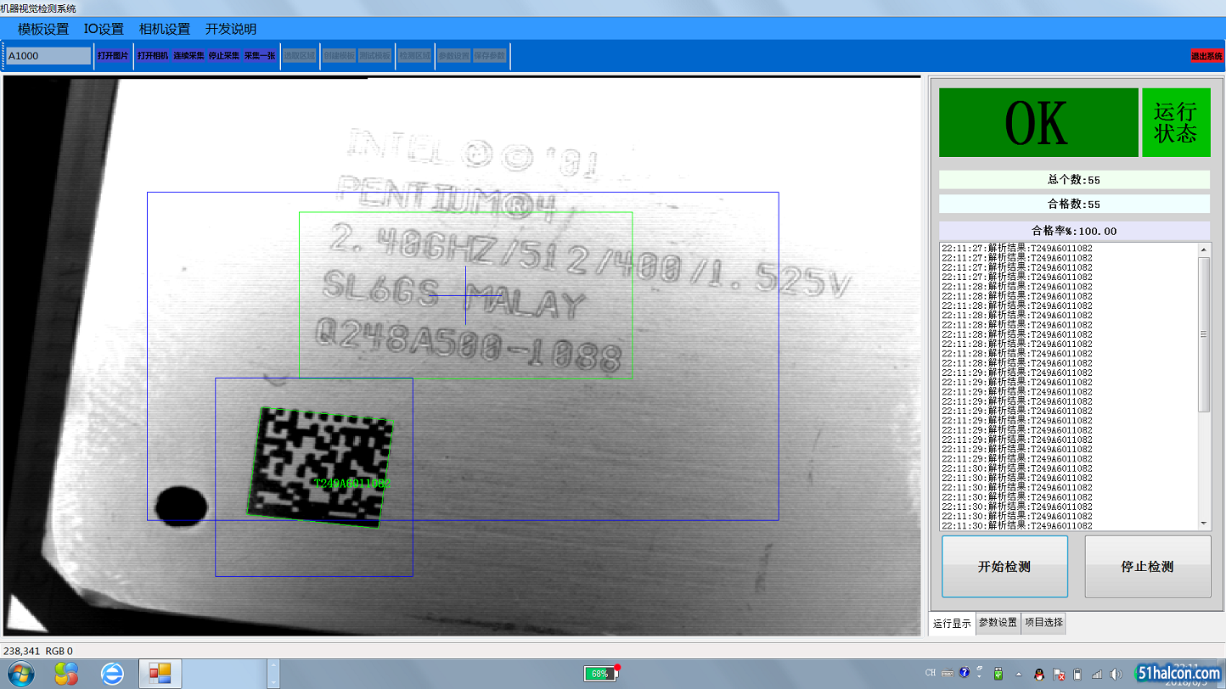This screenshot has width=1226, height=689.
Task: Grab one frame with 采集一张
Action: click(260, 56)
